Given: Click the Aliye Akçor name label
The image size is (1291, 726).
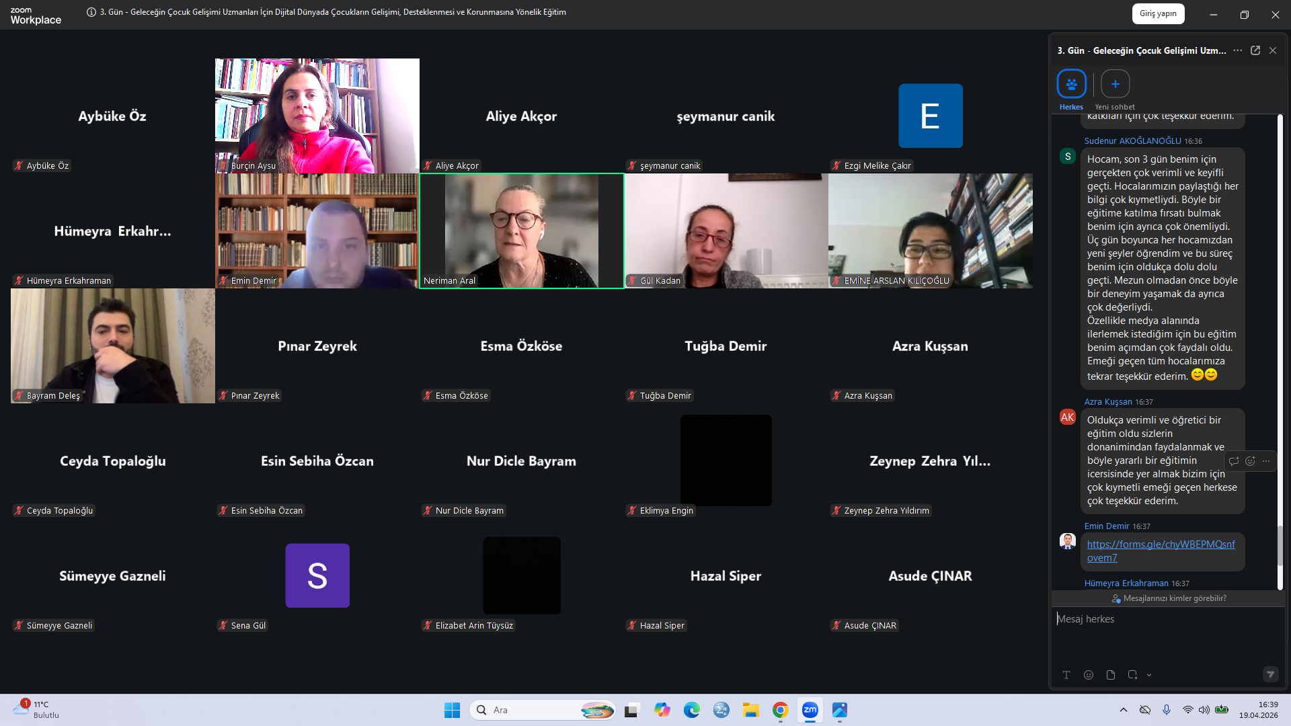Looking at the screenshot, I should [451, 165].
